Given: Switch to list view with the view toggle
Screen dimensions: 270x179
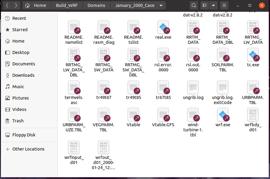Looking at the screenshot, I should coord(205,5).
